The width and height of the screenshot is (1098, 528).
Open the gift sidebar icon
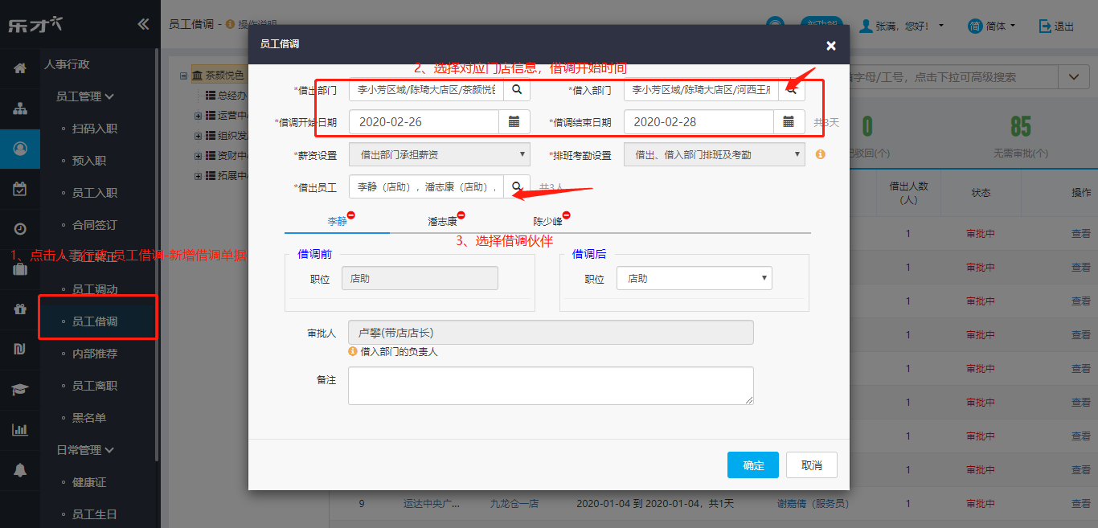tap(20, 309)
